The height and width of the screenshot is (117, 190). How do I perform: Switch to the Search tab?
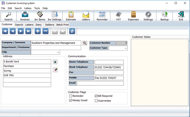click(x=19, y=25)
